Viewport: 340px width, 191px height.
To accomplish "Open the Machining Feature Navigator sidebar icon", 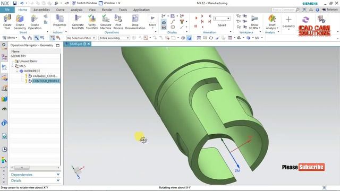I will (4, 78).
